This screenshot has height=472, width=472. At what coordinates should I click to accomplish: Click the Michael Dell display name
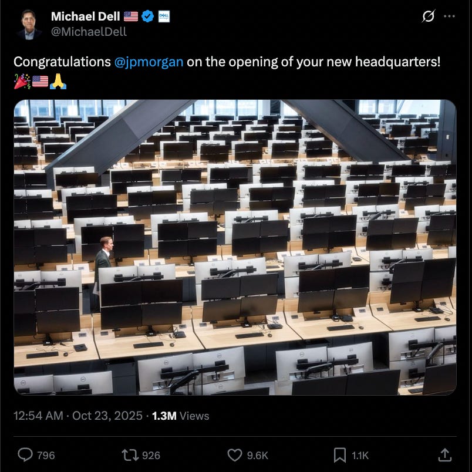pos(86,16)
